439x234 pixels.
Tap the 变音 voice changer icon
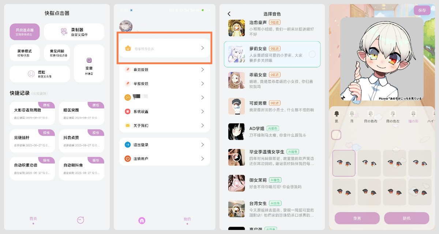(89, 60)
